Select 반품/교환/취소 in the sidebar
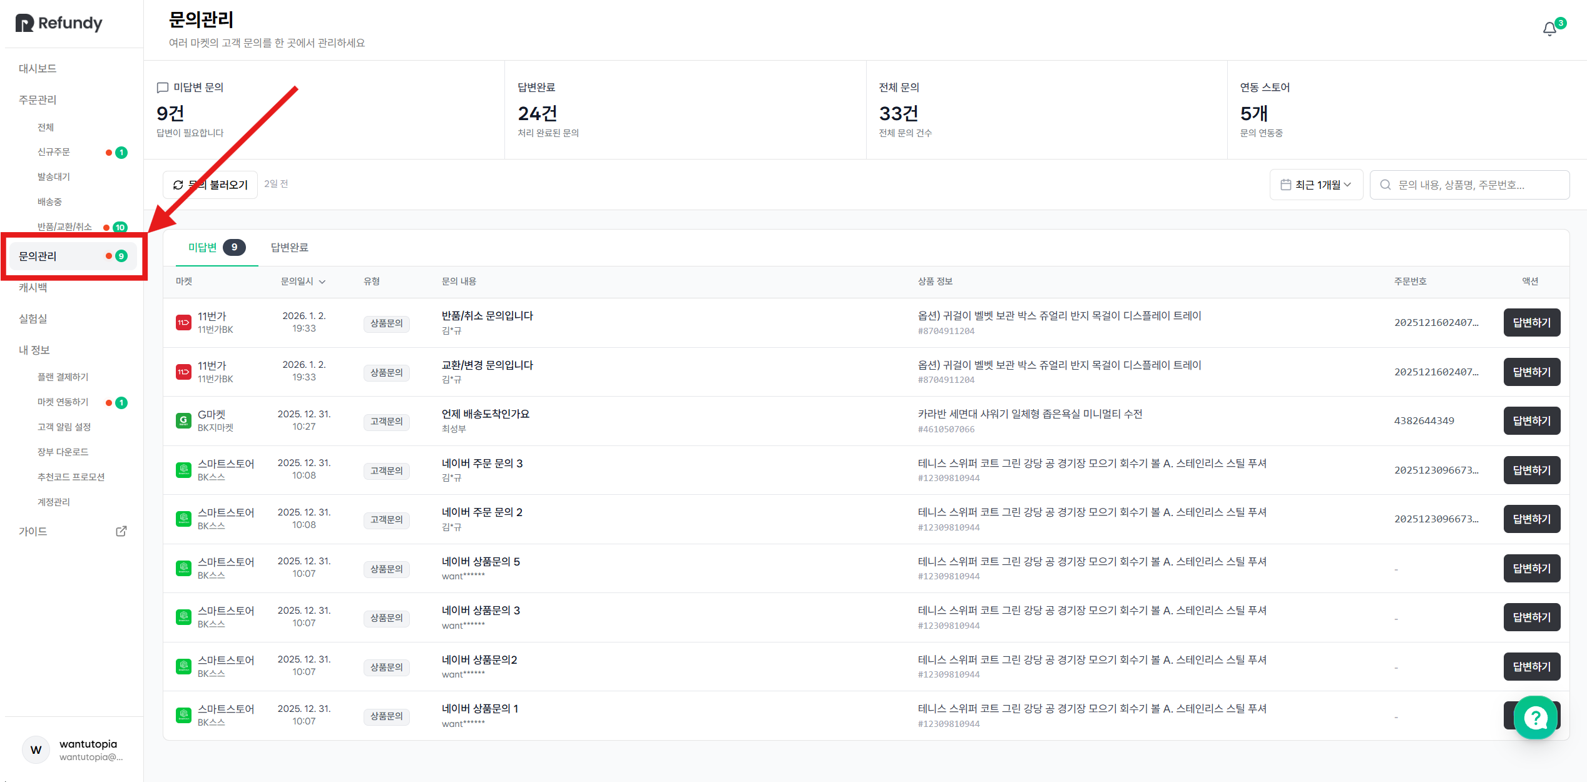This screenshot has height=782, width=1587. (x=64, y=226)
